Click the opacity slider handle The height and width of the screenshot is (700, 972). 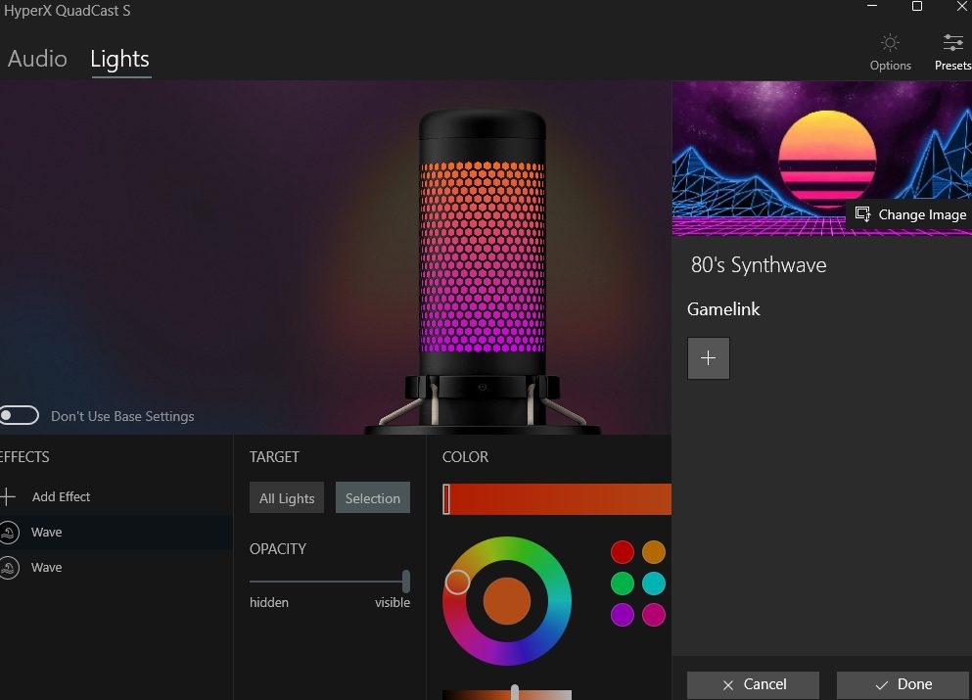406,582
